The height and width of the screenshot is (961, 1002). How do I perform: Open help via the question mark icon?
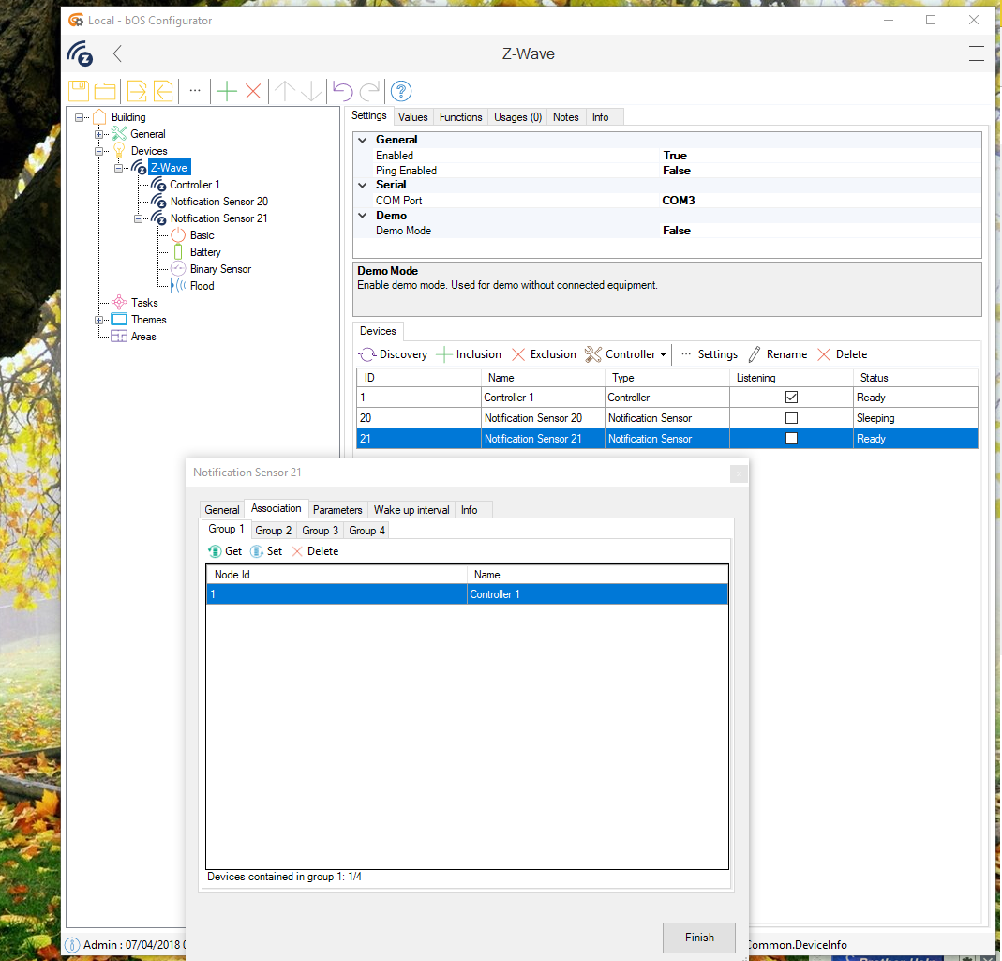pos(401,91)
